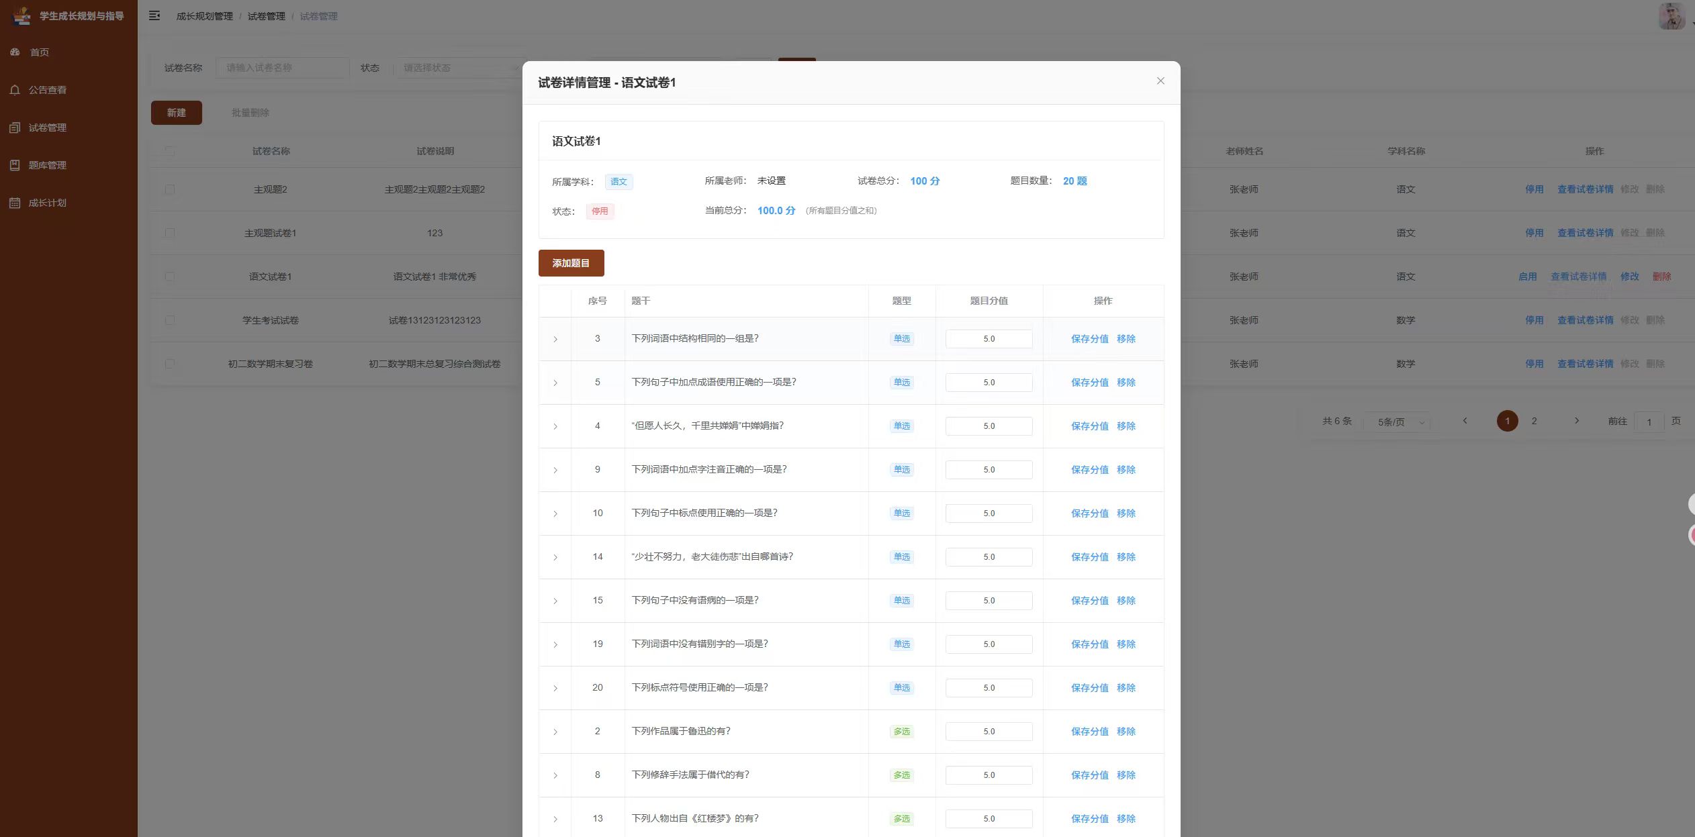Go to page 2 in pagination

1534,421
